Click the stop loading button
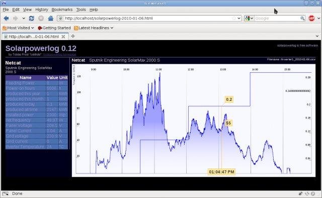This screenshot has width=322, height=198. tap(41, 18)
